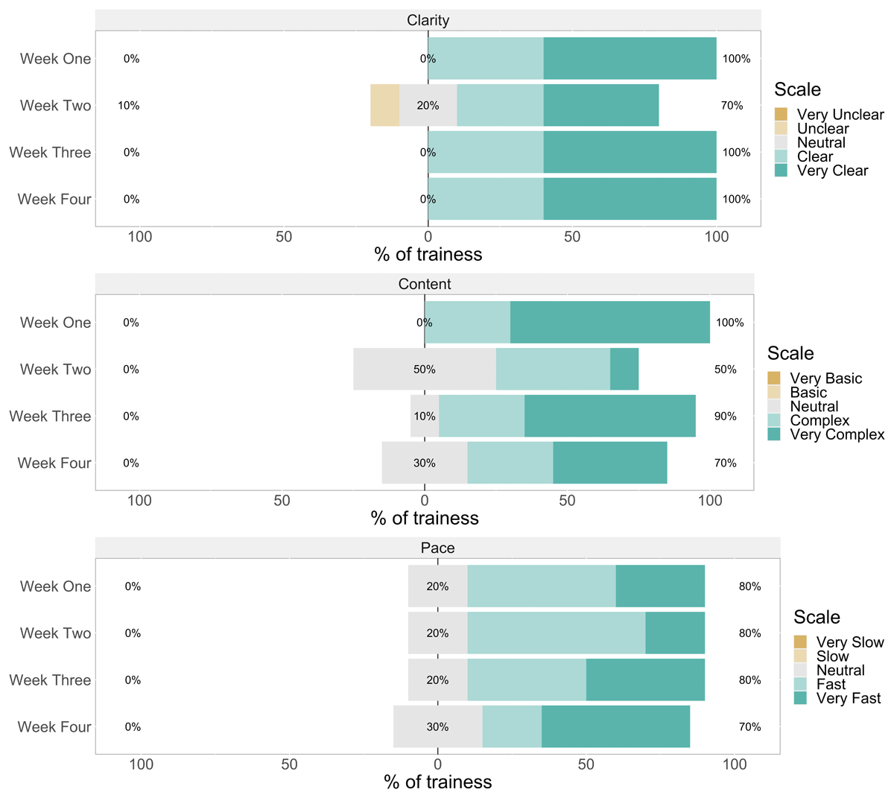Select the Very Basic legend swatch
The image size is (894, 798).
774,378
